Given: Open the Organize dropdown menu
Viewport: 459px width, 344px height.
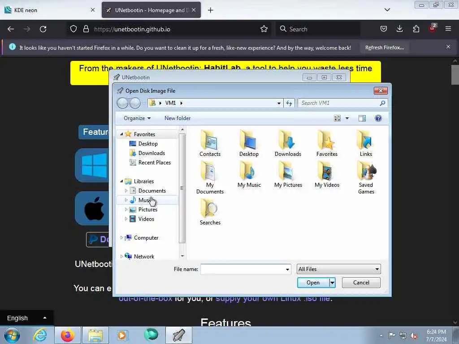Looking at the screenshot, I should pos(137,118).
